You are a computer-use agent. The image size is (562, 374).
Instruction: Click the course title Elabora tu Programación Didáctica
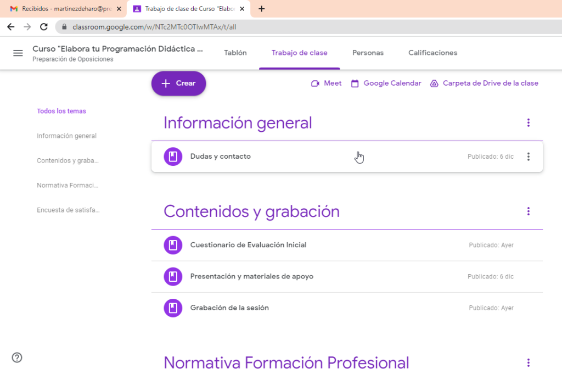(x=117, y=49)
